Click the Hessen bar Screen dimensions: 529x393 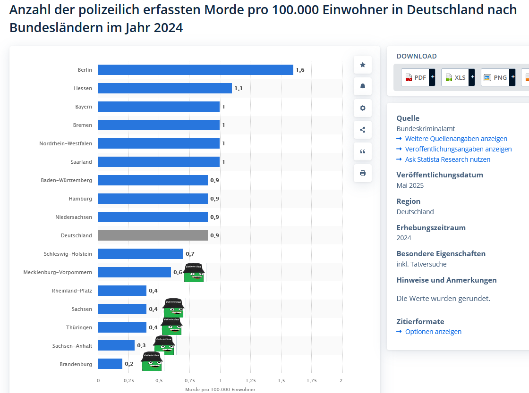click(x=165, y=88)
